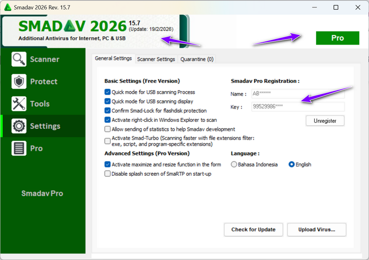Toggle Activate right-click in Windows Explorer
Viewport: 369px width, 260px height.
pyautogui.click(x=107, y=120)
